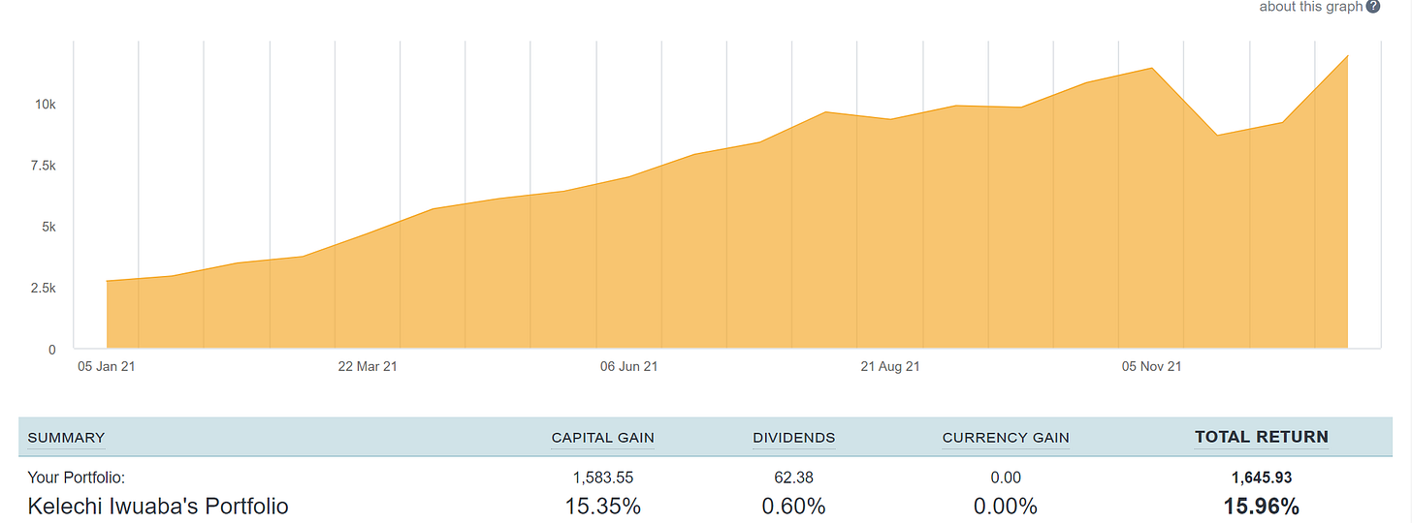Click the 0.60% dividends percentage
The height and width of the screenshot is (523, 1412).
pos(794,506)
